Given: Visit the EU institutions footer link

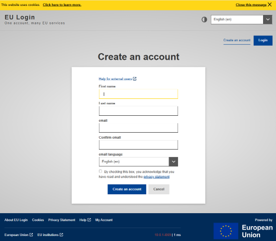Looking at the screenshot, I should pos(50,235).
